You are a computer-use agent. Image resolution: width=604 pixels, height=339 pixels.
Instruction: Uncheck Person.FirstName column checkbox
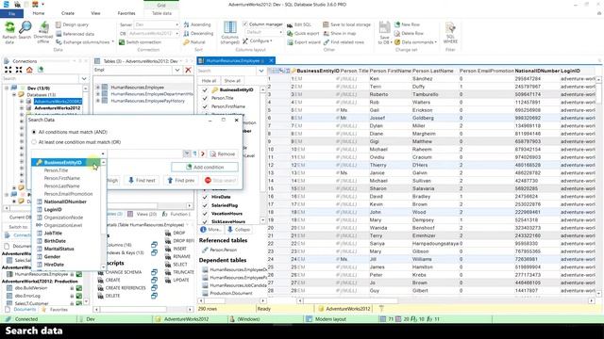pyautogui.click(x=205, y=106)
